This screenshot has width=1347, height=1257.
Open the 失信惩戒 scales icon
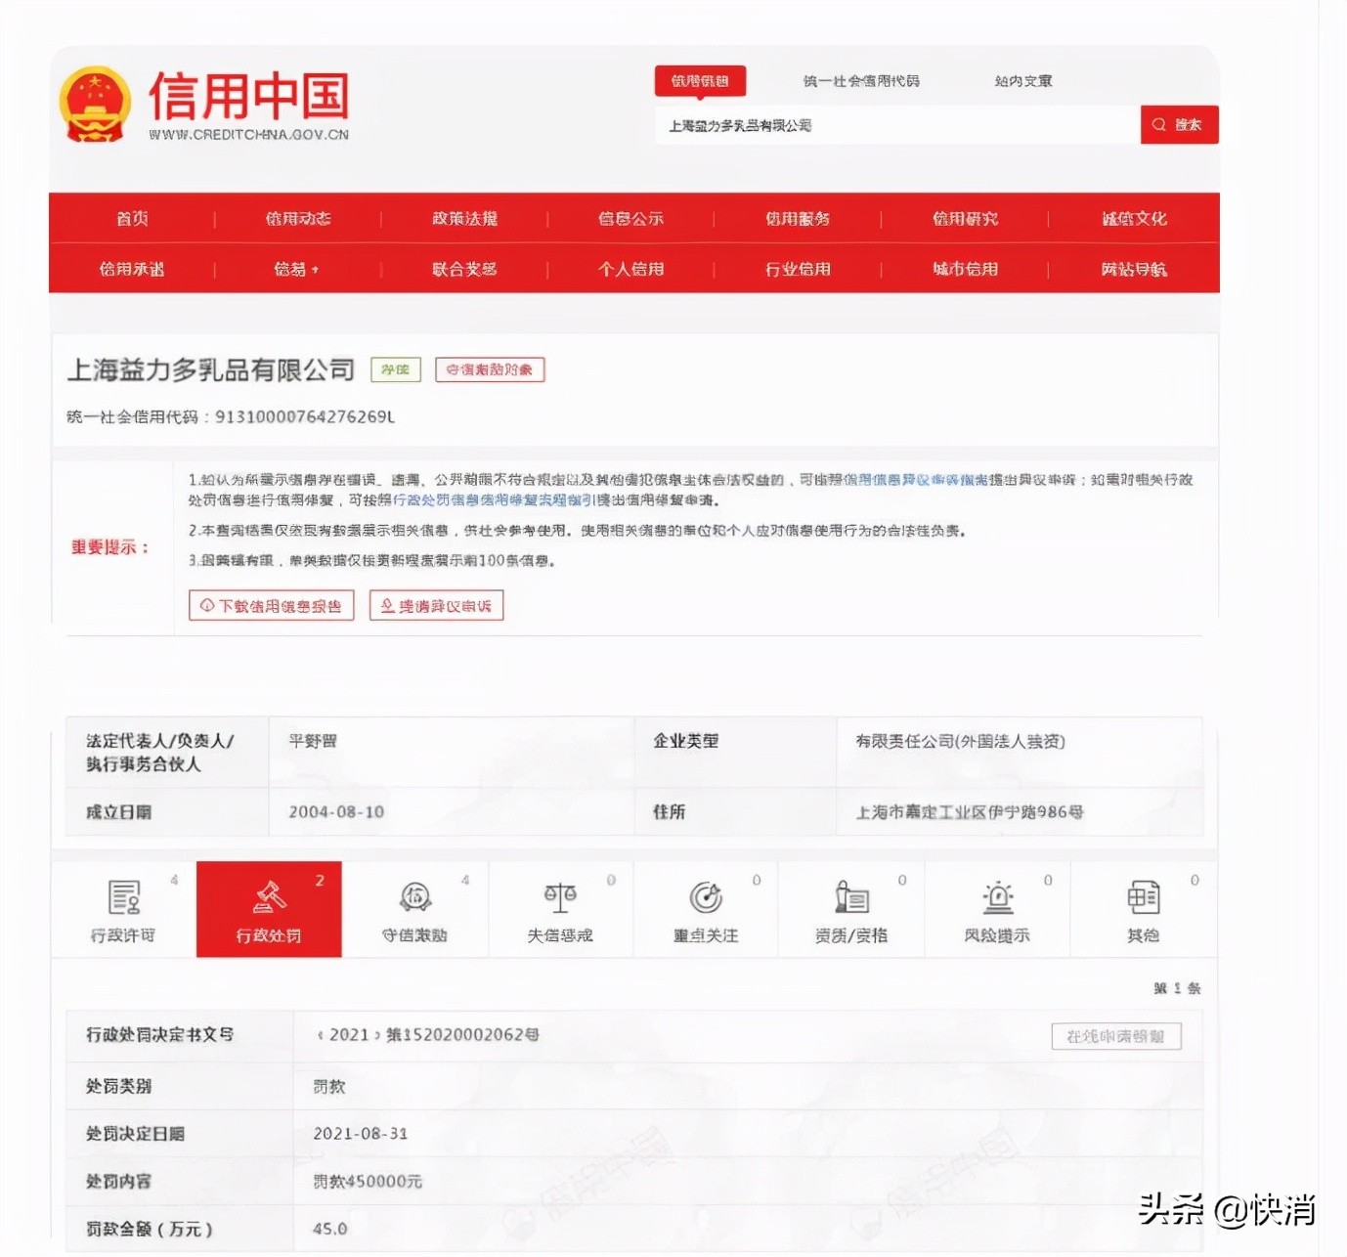(560, 898)
